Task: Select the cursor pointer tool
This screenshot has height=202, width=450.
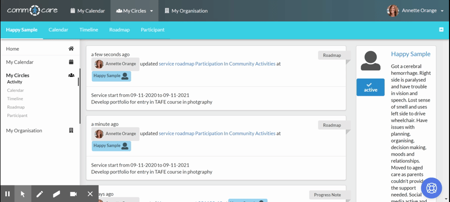Action: pyautogui.click(x=23, y=194)
